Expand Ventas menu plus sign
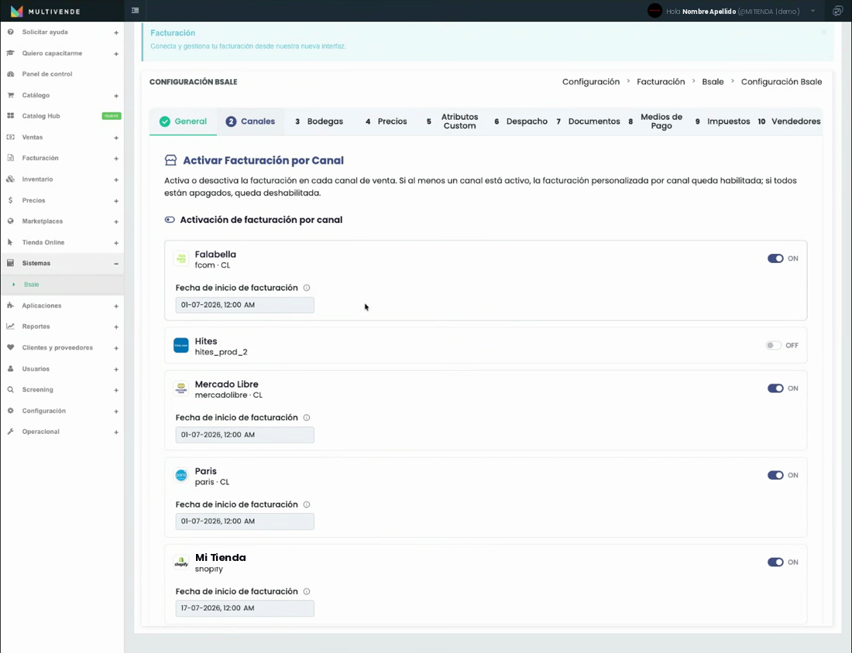Viewport: 852px width, 653px height. pos(116,138)
